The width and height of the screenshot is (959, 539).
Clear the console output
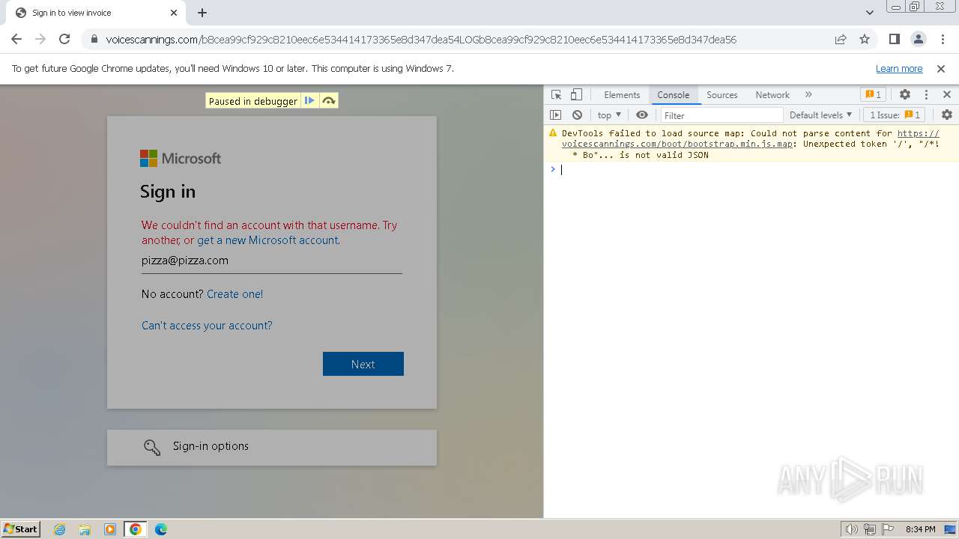(x=577, y=115)
